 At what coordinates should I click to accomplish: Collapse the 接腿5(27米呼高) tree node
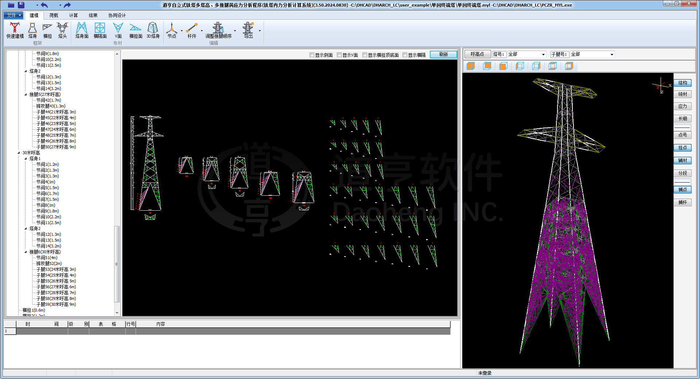coord(26,94)
